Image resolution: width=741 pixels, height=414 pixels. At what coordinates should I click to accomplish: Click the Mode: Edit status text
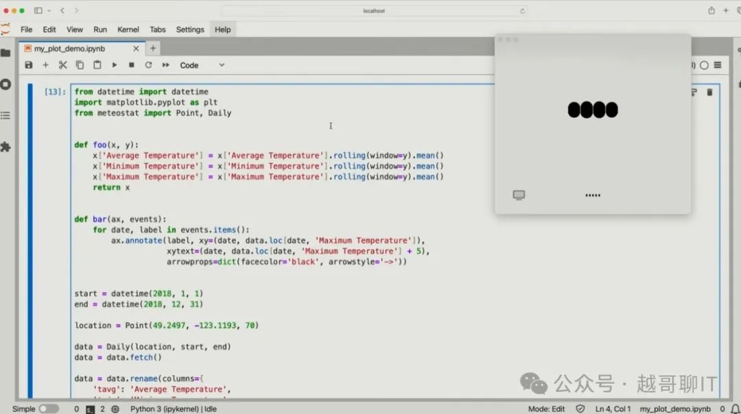(x=546, y=409)
